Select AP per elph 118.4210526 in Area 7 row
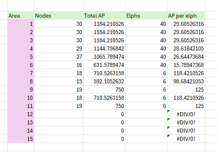Screen dimensions: 218x154 click(186, 73)
